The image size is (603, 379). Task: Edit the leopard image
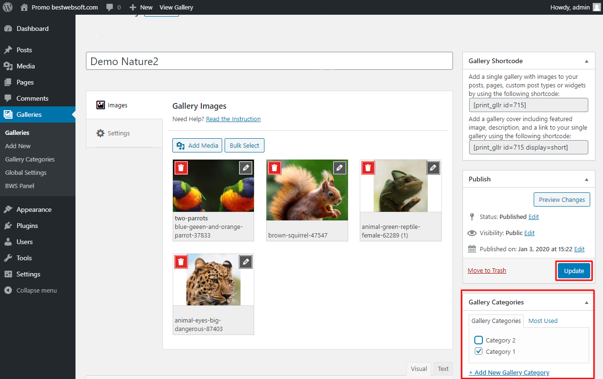tap(245, 262)
